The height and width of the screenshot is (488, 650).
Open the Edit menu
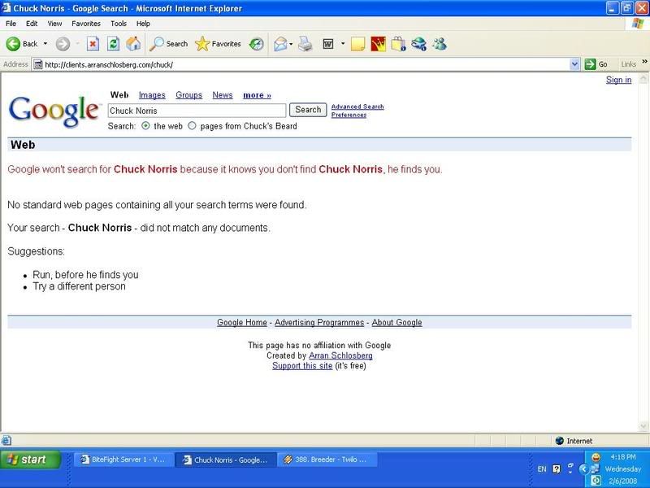(32, 24)
